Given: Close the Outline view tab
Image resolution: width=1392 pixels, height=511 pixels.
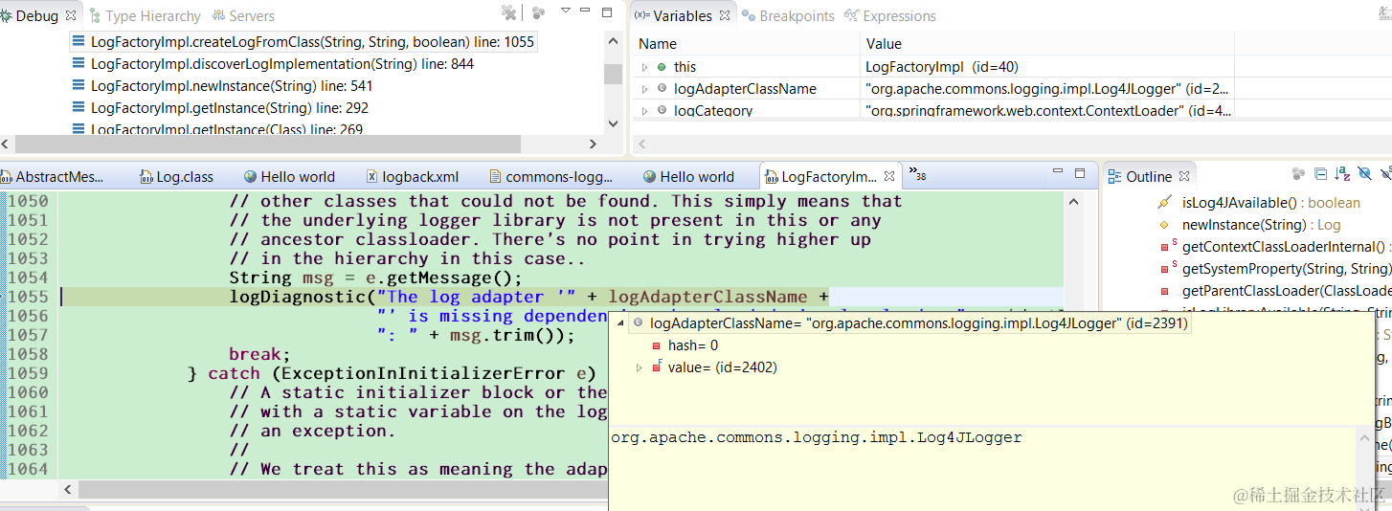Looking at the screenshot, I should pyautogui.click(x=1184, y=177).
